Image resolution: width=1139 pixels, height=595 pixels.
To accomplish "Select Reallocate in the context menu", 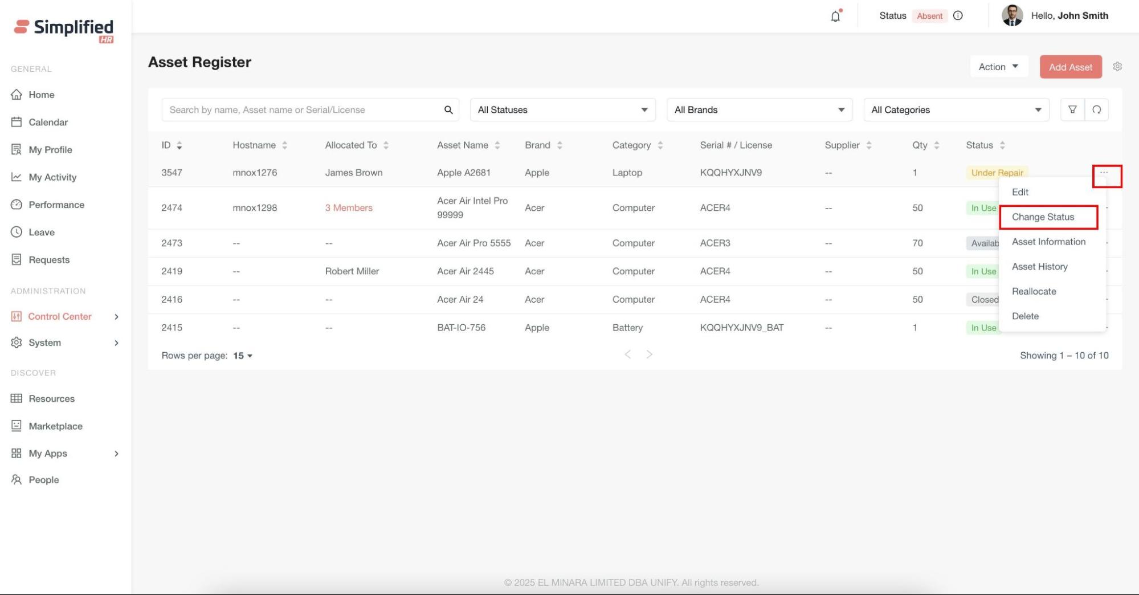I will tap(1034, 291).
